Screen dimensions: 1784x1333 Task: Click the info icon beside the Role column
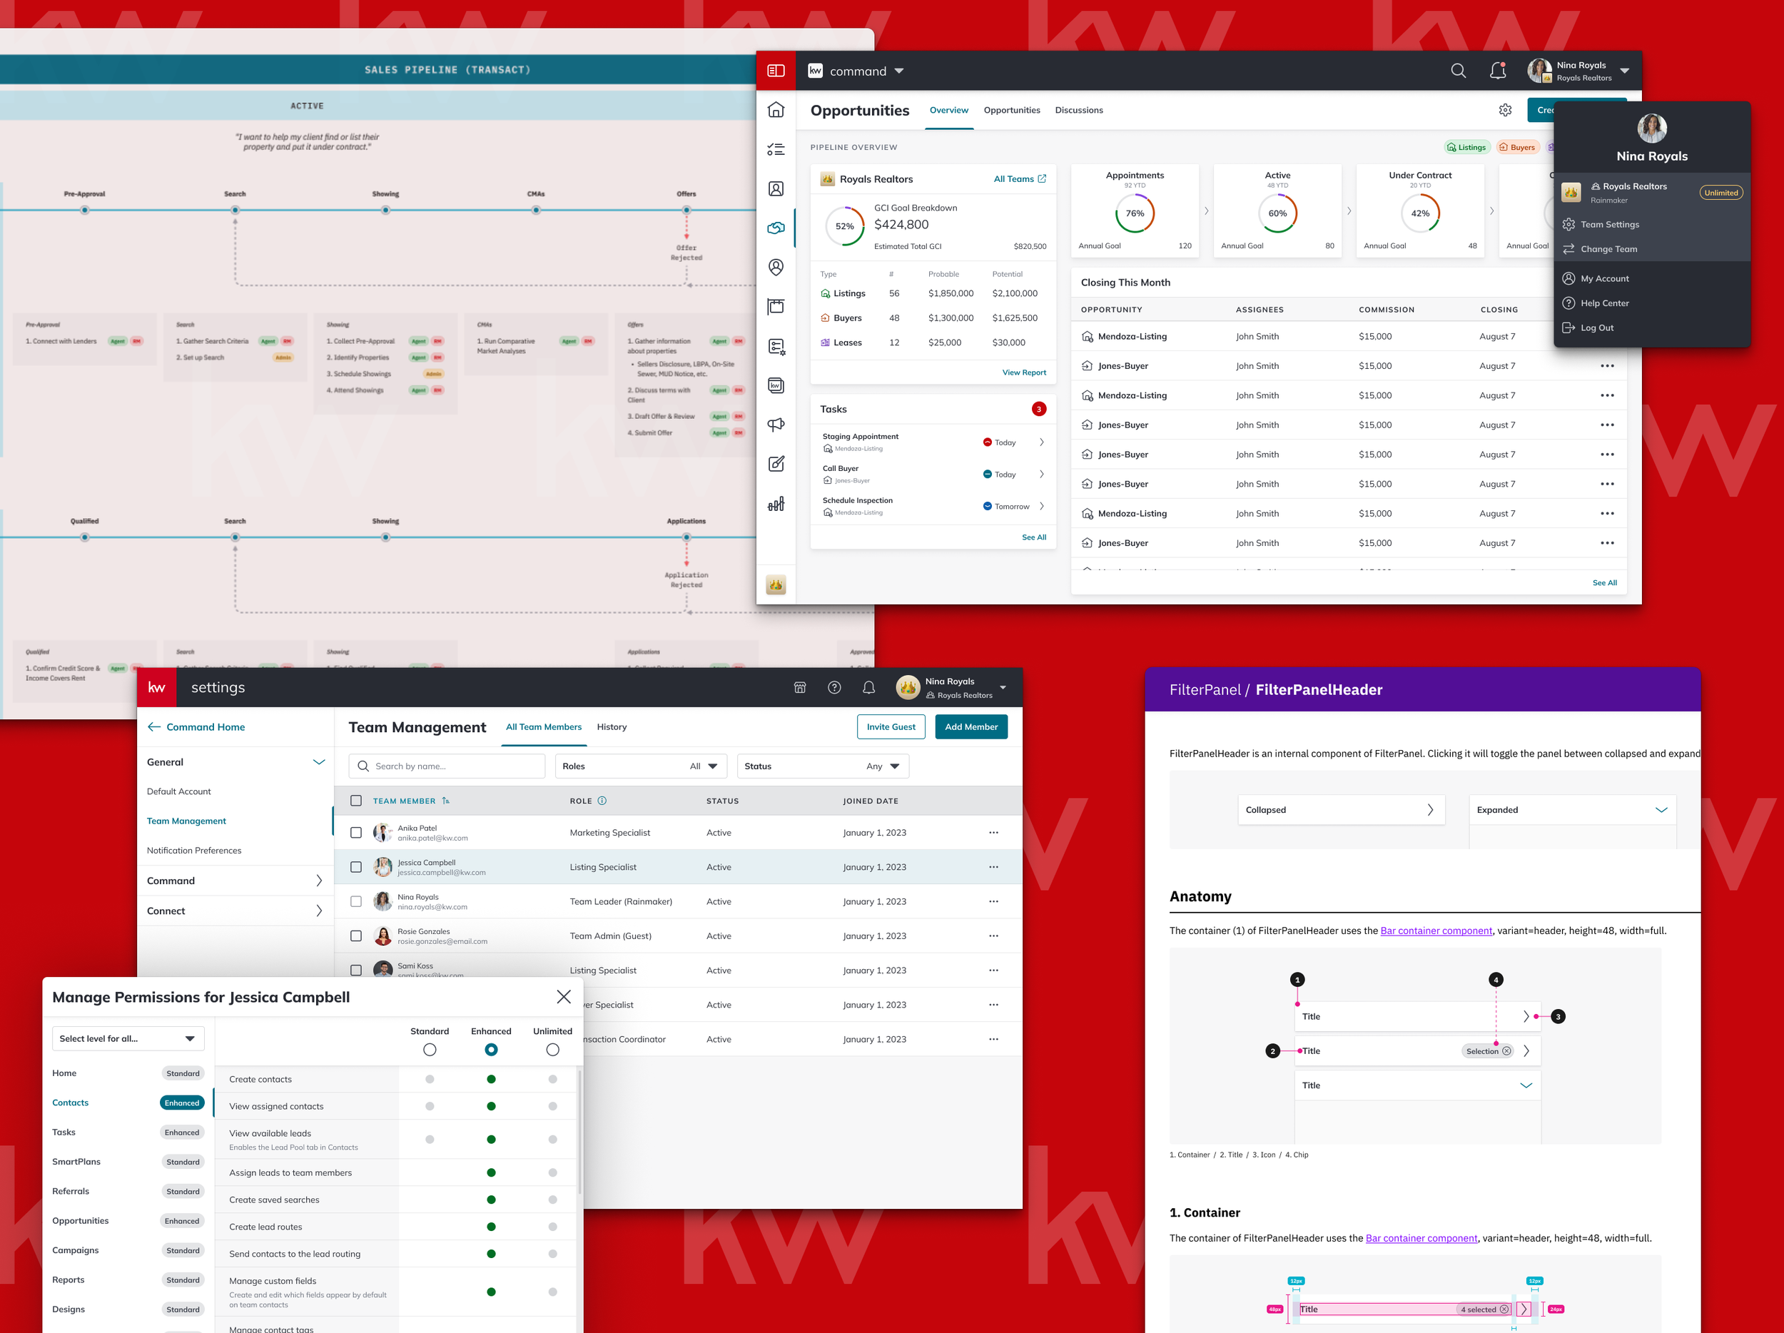click(602, 801)
